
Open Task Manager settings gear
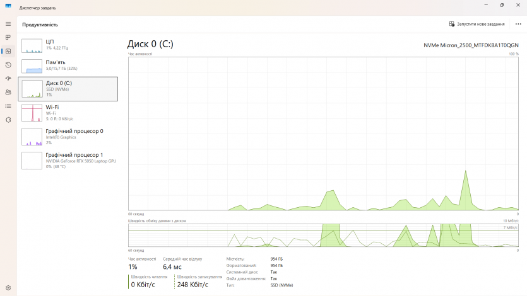[8, 288]
